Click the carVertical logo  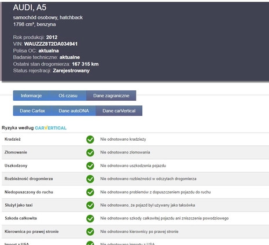[x=51, y=128]
